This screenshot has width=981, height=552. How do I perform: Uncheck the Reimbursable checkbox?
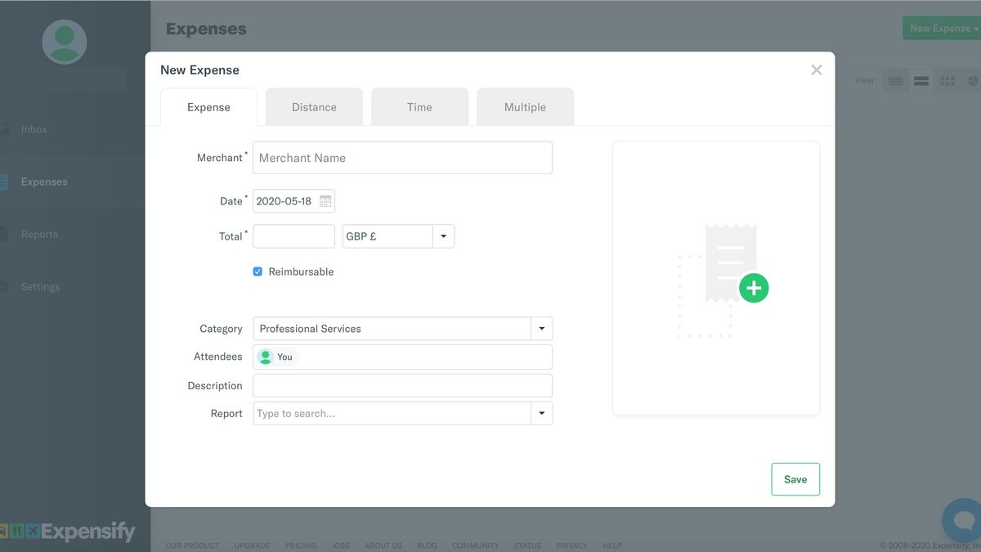coord(258,272)
